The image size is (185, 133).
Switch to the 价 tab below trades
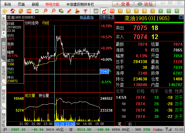click(x=130, y=124)
